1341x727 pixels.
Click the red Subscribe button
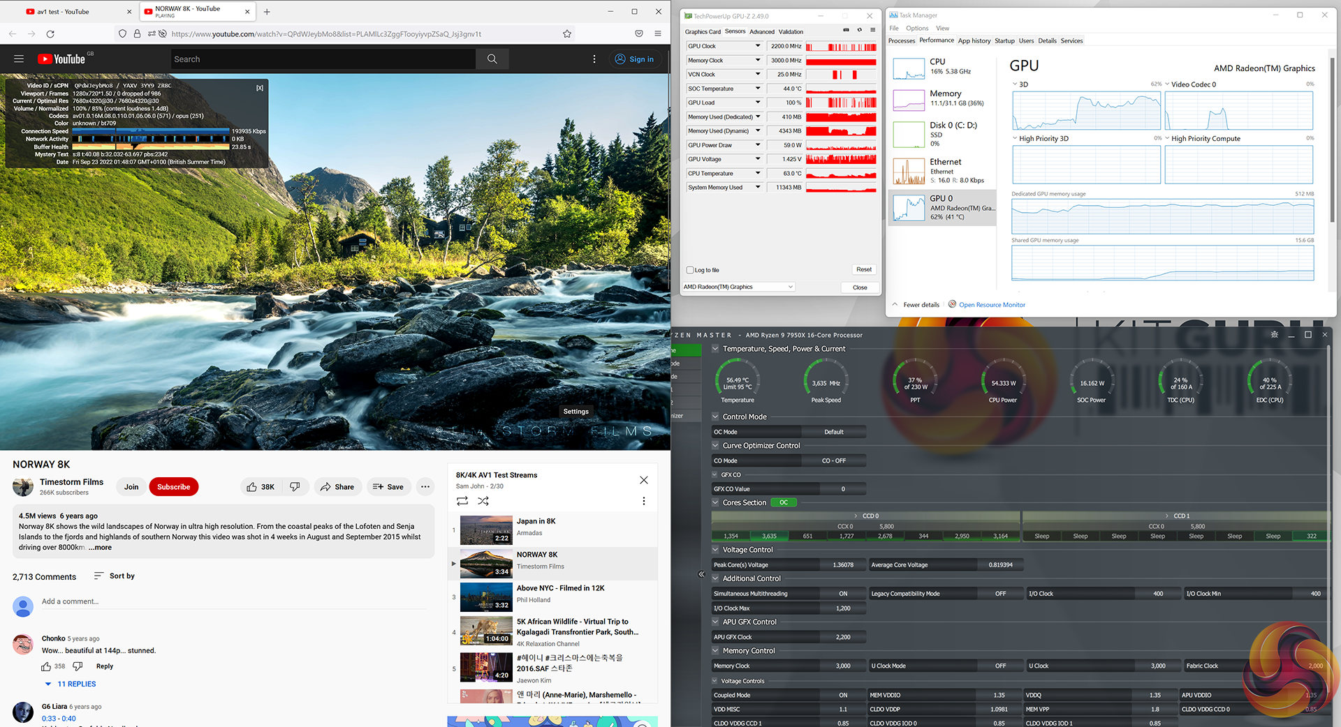tap(173, 487)
